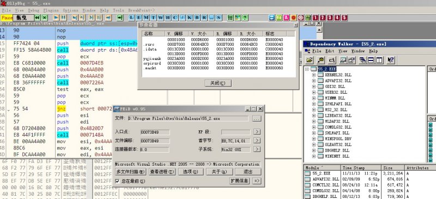Image resolution: width=436 pixels, height=199 pixels.
Task: Click the green question mark help icon
Action: [245, 18]
